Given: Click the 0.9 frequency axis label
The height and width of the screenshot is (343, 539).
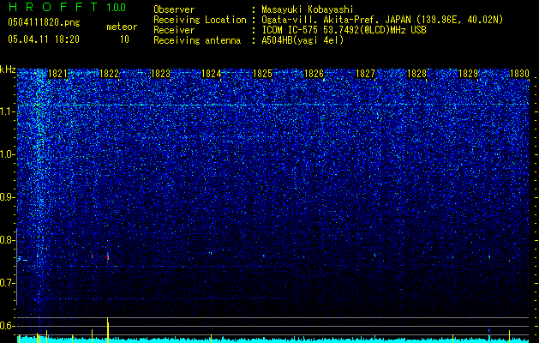Looking at the screenshot, I should [7, 197].
